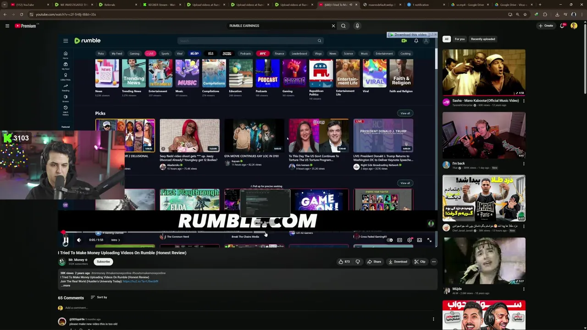
Task: Open browser extensions puzzle icon
Action: click(x=545, y=14)
